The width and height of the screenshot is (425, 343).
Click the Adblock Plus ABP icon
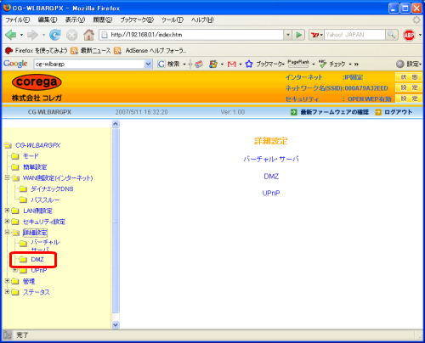tap(409, 35)
